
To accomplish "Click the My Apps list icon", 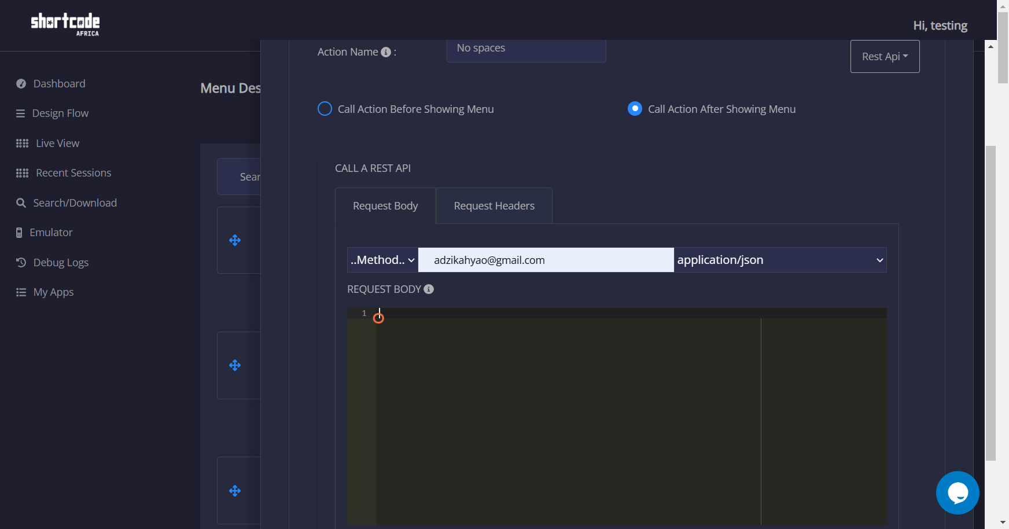I will tap(21, 292).
